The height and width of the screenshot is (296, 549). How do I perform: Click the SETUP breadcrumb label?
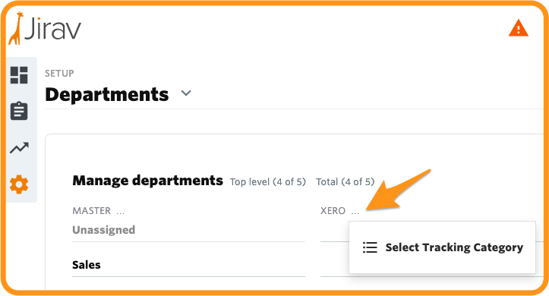tap(59, 73)
